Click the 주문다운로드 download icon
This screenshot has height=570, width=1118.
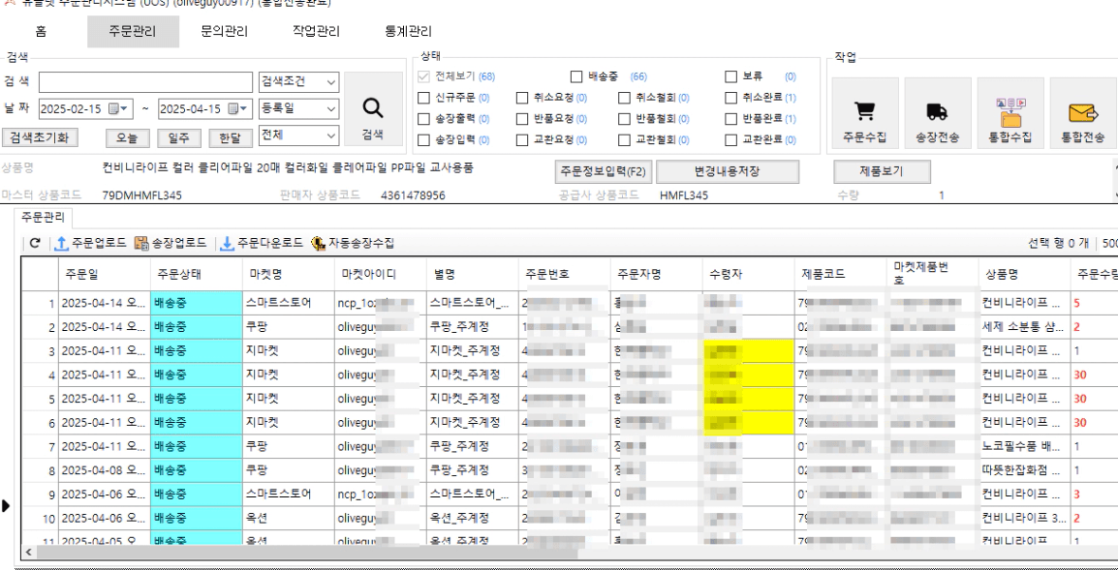point(228,243)
